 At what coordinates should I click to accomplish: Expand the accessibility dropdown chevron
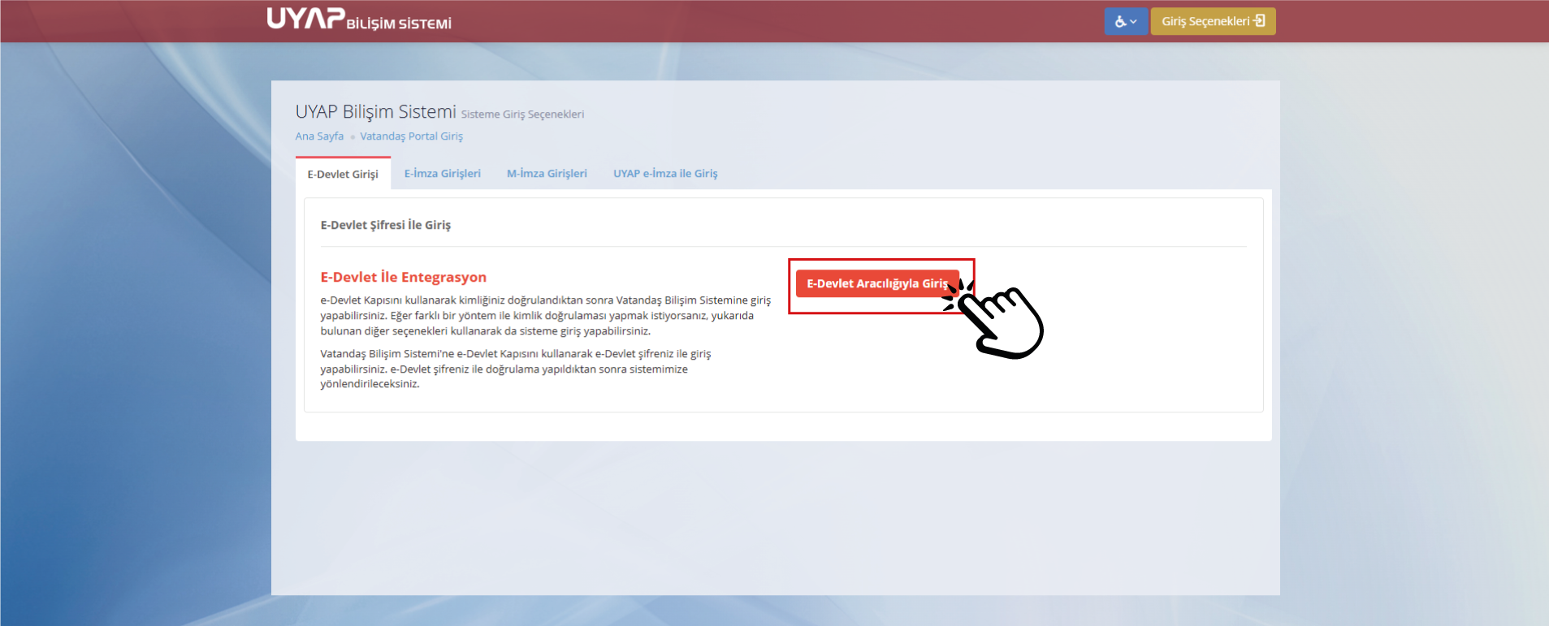pyautogui.click(x=1133, y=22)
